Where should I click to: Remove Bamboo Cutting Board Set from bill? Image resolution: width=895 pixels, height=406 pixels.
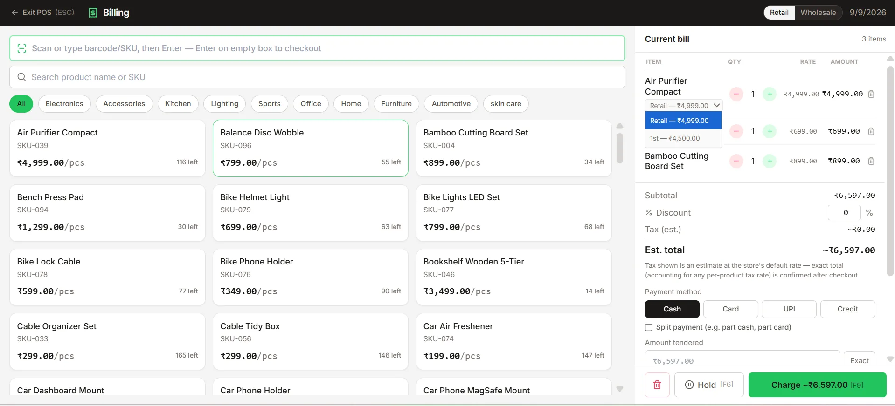click(x=871, y=161)
